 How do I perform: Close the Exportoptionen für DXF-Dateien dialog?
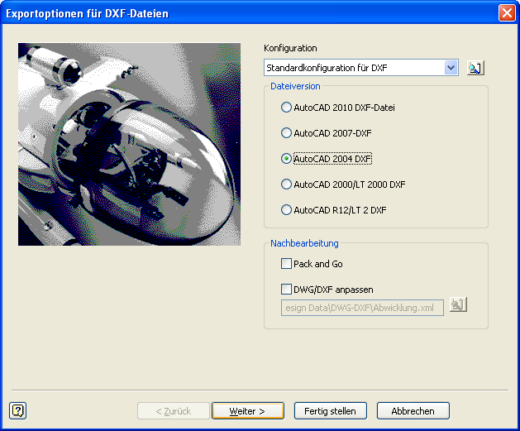click(507, 13)
